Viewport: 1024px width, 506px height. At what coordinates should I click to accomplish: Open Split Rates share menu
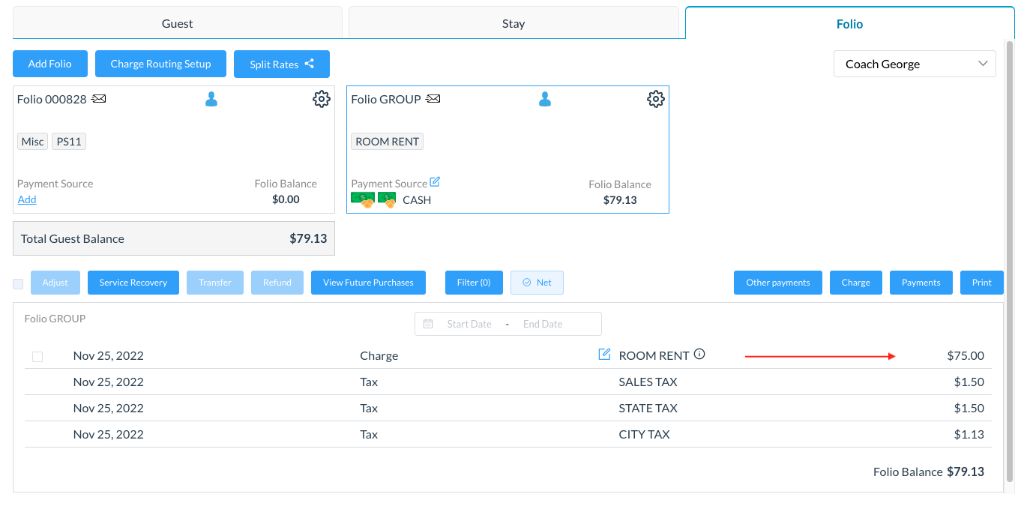[281, 64]
